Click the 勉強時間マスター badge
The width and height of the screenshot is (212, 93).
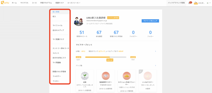[106, 76]
